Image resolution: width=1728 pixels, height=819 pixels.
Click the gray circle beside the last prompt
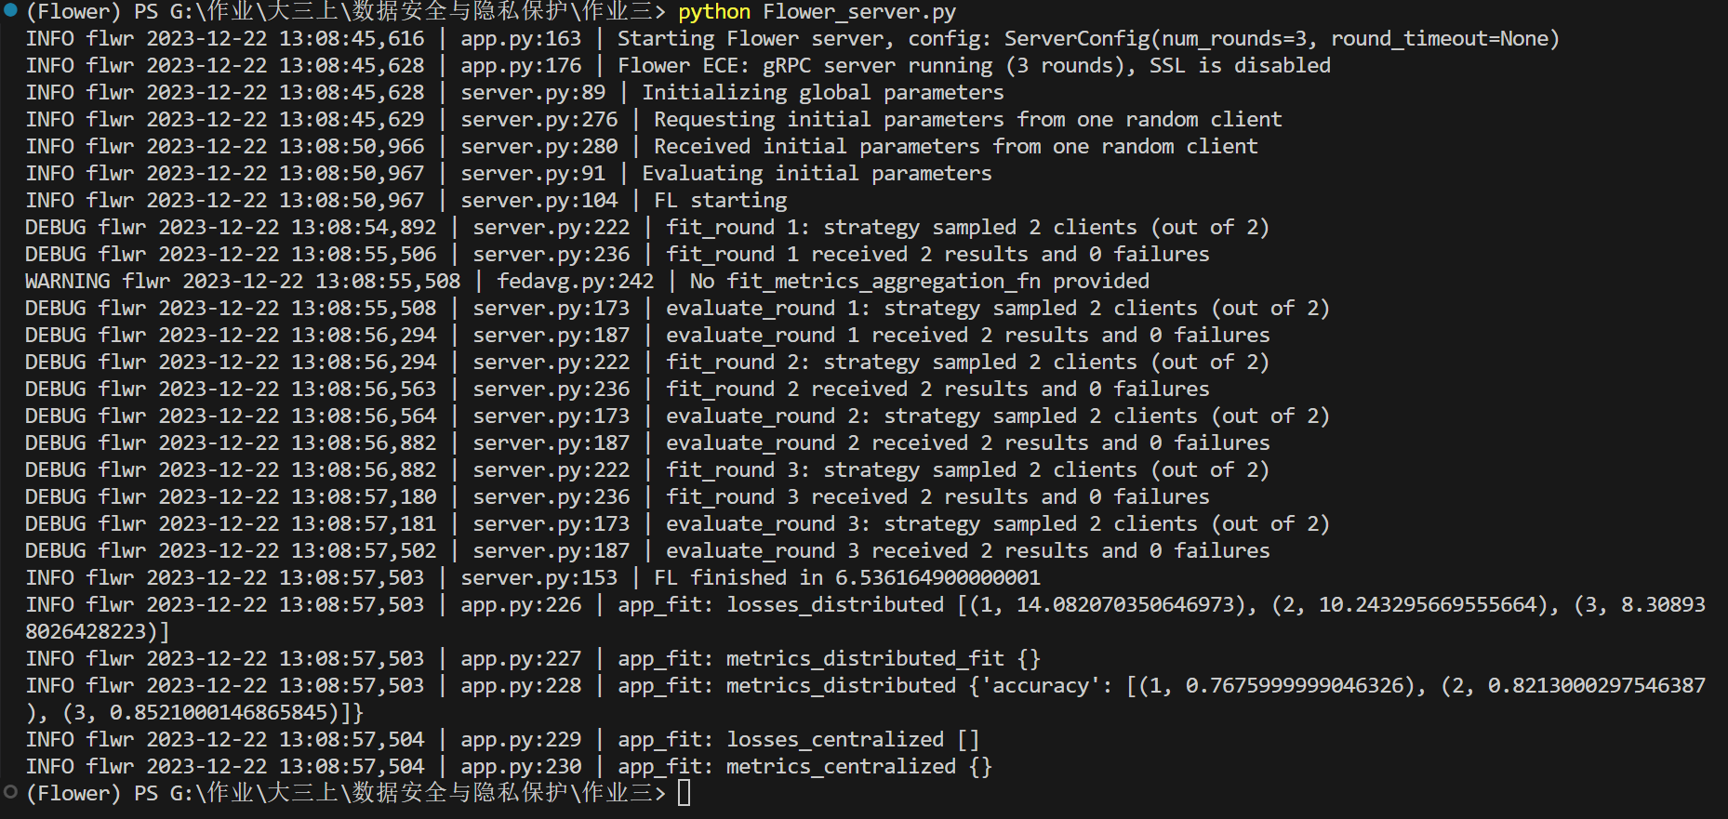10,792
